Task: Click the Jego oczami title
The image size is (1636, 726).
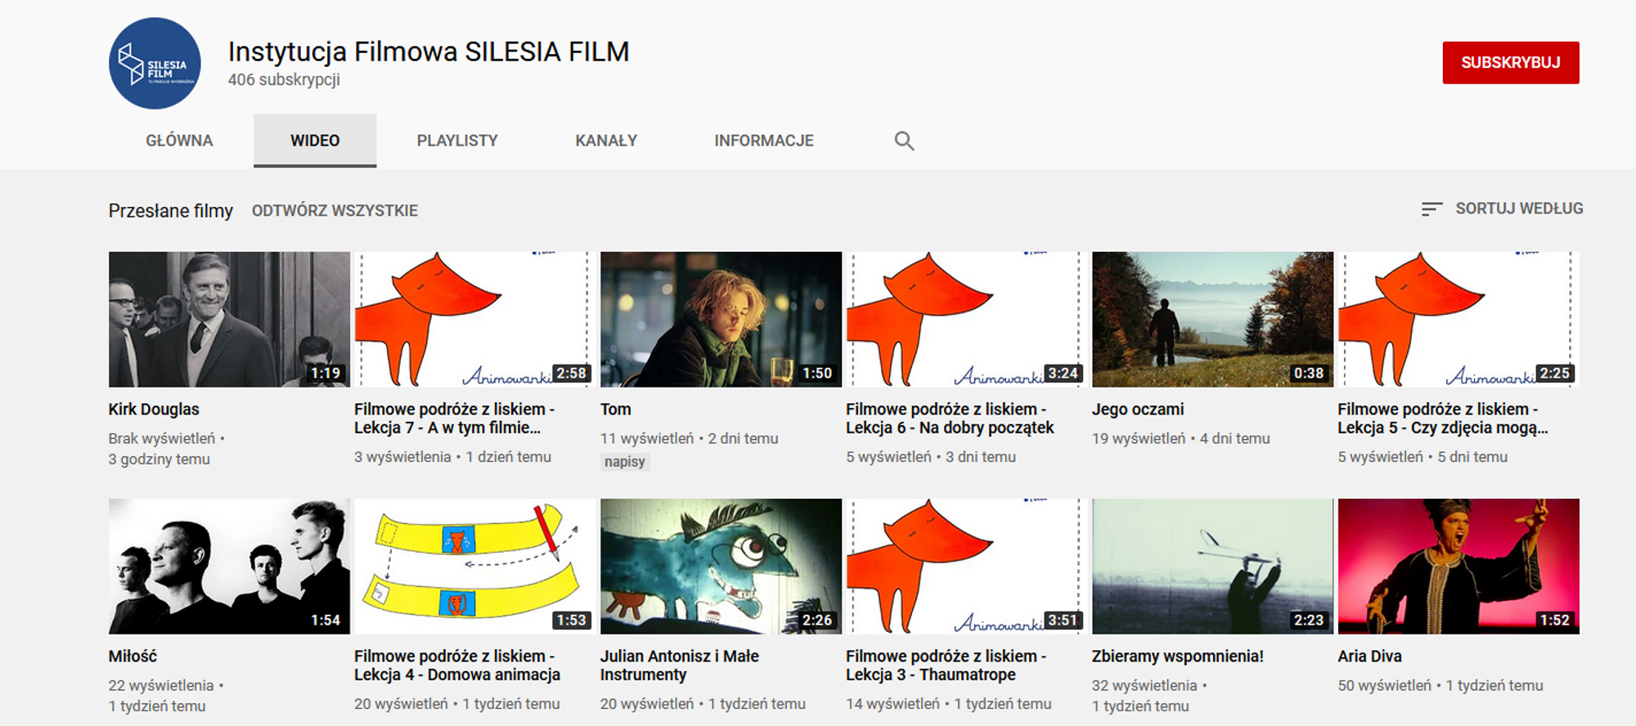Action: [x=1138, y=410]
